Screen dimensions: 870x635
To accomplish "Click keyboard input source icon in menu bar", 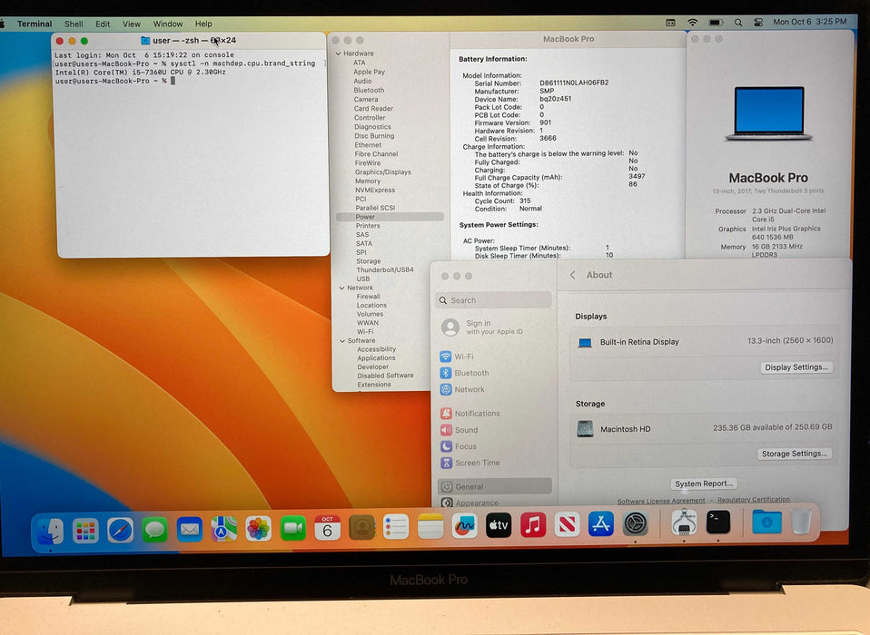I will [x=671, y=23].
